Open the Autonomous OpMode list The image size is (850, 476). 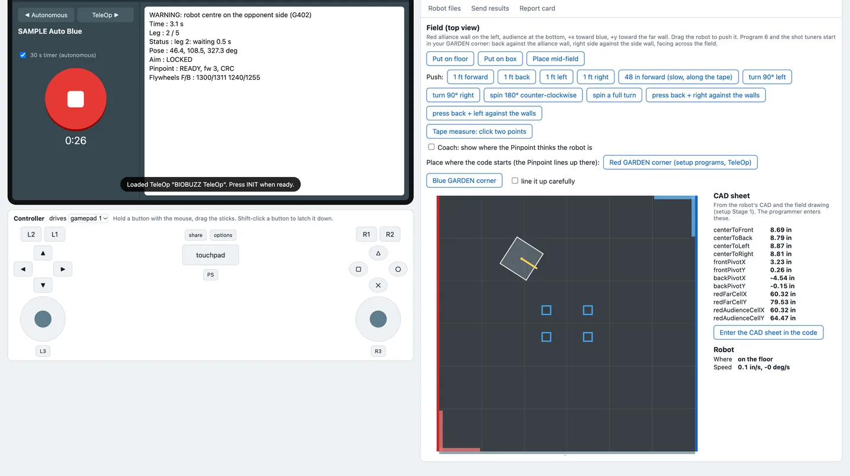pos(47,15)
